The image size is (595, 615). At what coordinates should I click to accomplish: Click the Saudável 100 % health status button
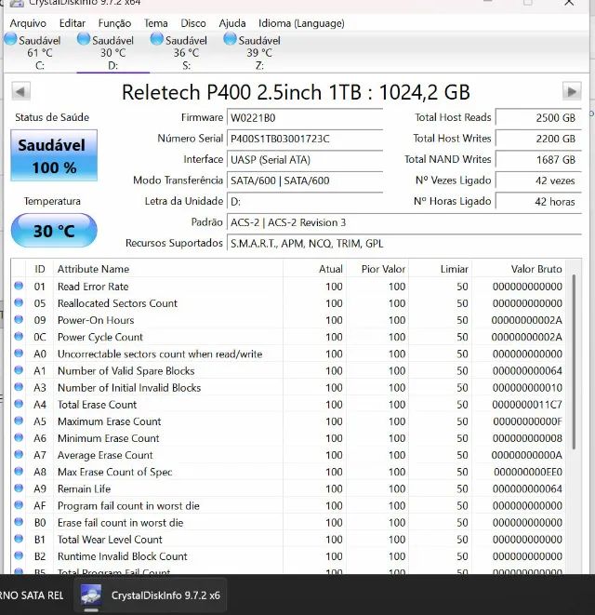tap(54, 155)
